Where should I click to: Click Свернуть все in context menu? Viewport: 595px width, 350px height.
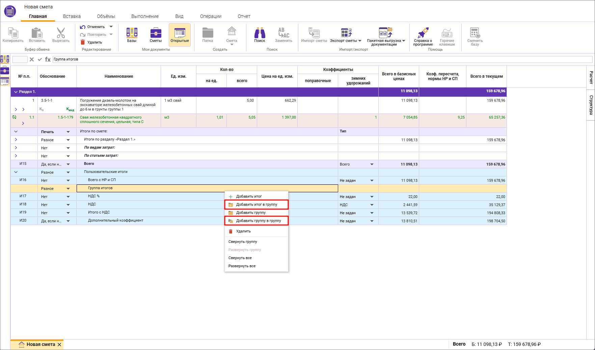(240, 258)
